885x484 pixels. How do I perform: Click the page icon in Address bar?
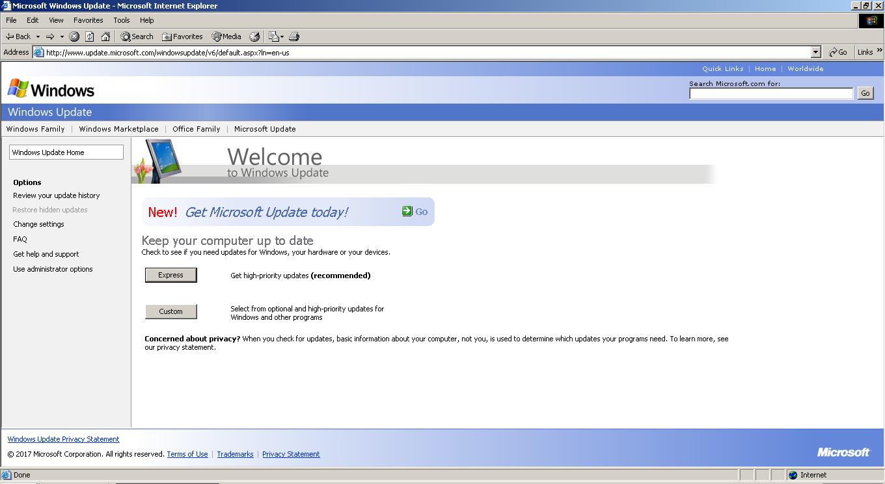point(38,52)
